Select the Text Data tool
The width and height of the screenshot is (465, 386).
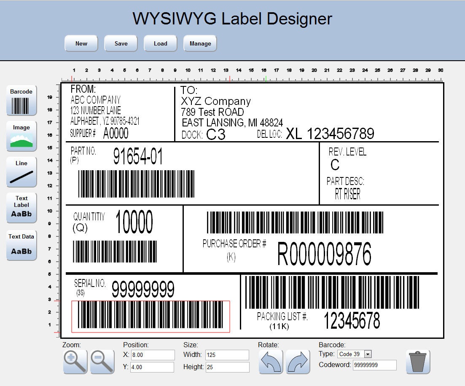[x=22, y=246]
